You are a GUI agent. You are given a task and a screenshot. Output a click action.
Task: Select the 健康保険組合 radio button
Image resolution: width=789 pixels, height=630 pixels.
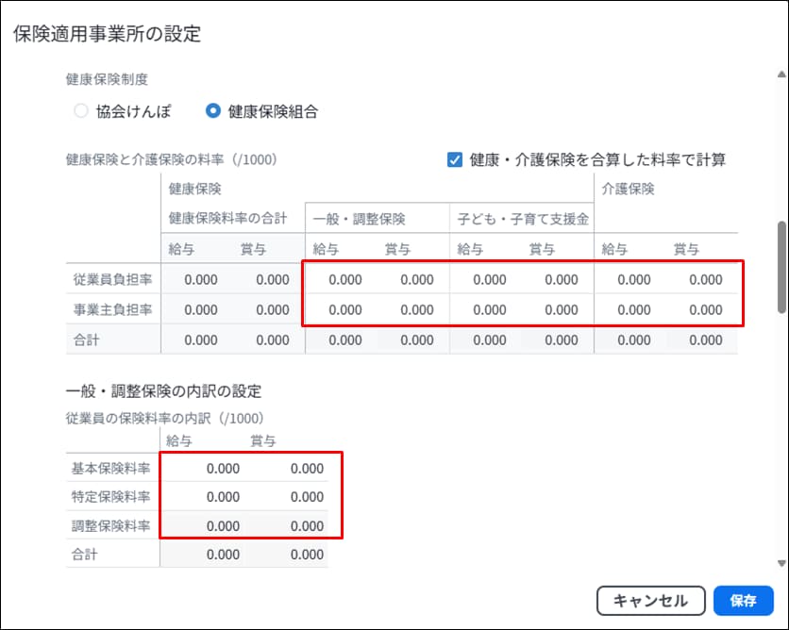click(213, 111)
